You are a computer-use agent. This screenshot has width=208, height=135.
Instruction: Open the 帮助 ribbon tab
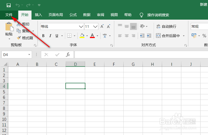pos(128,15)
